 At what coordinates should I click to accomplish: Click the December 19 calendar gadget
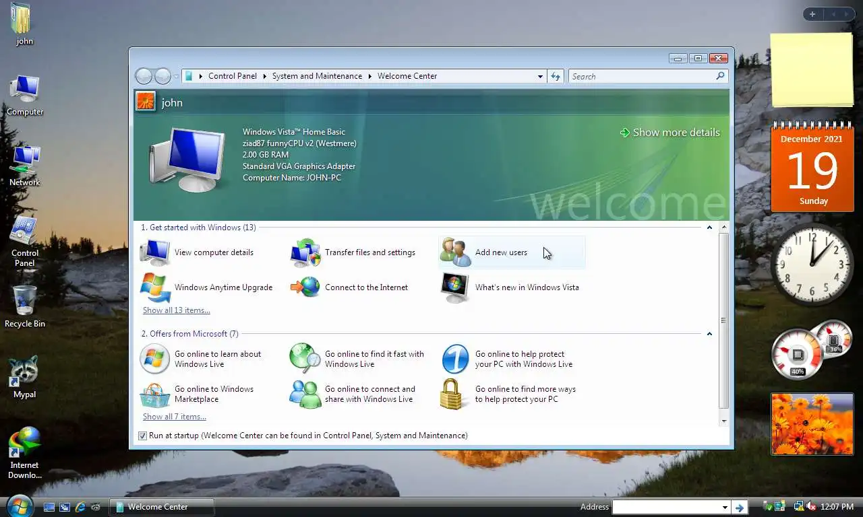click(812, 168)
